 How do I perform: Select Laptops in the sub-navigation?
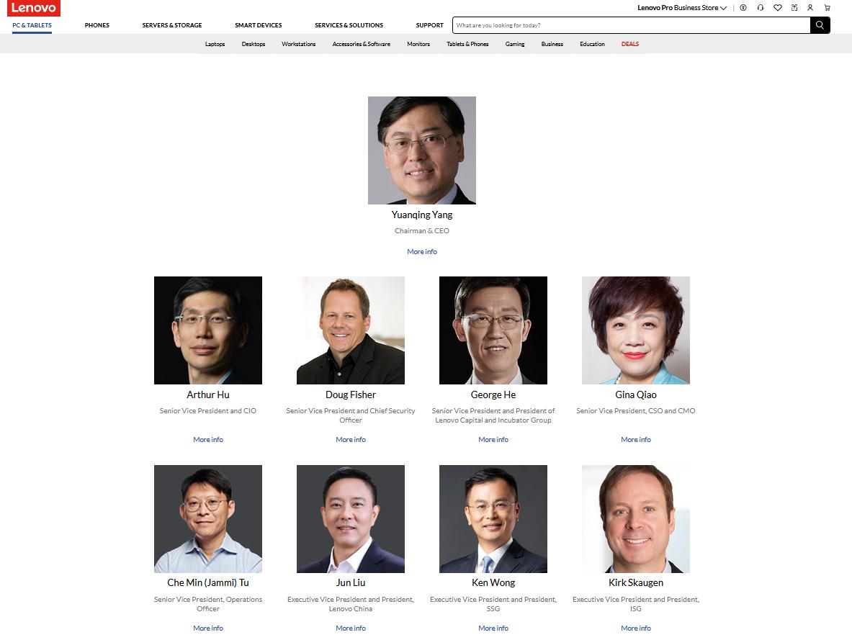point(215,44)
